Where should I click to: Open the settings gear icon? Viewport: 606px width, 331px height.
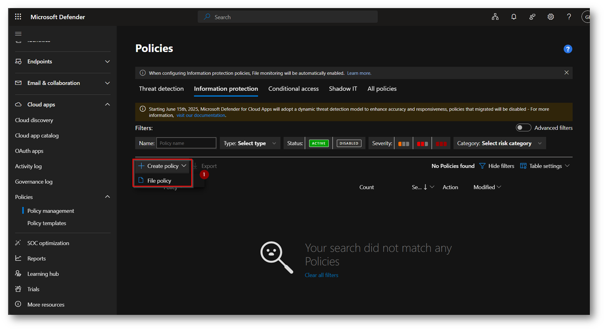coord(551,17)
